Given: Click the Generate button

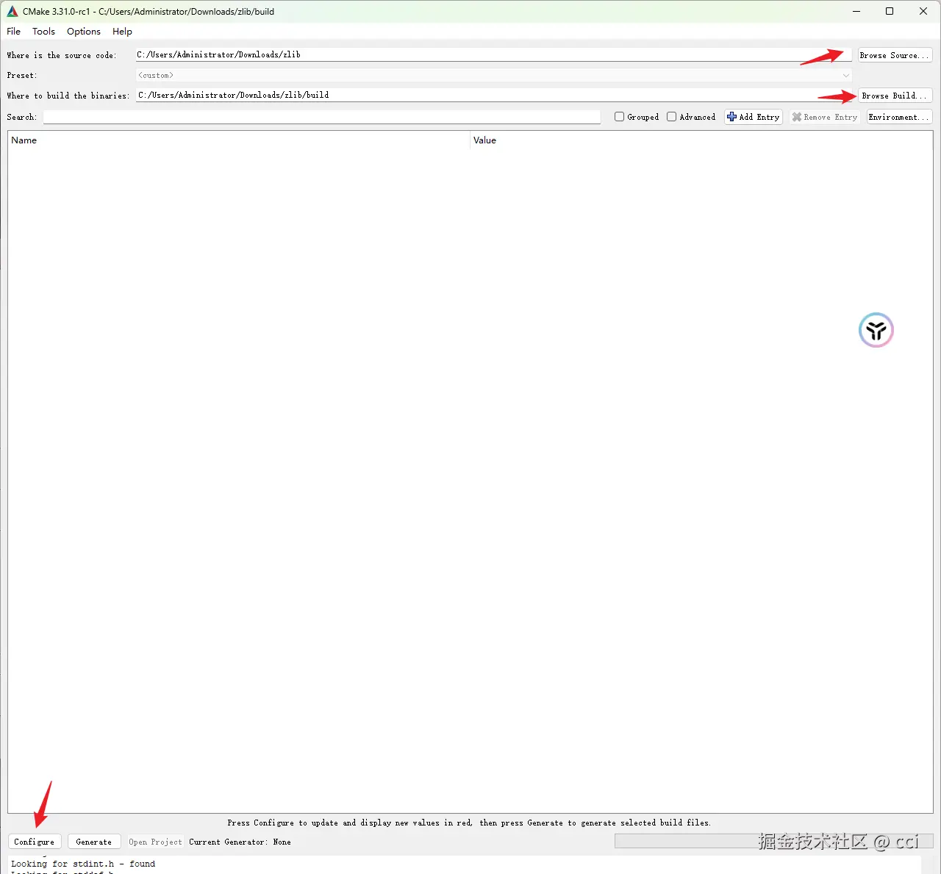Looking at the screenshot, I should pos(94,842).
